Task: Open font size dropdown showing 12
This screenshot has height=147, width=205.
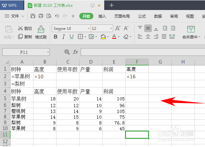Action: pos(111,28)
